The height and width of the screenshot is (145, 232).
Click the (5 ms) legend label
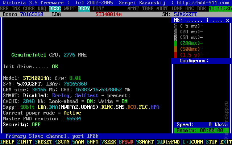[191, 26]
